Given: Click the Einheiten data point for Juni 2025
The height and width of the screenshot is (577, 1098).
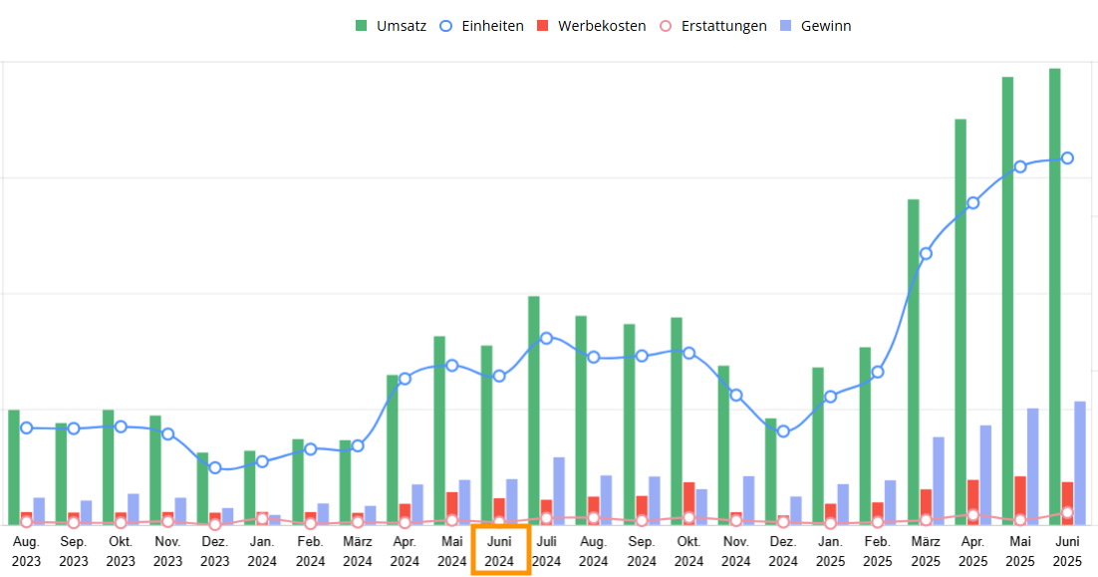Looking at the screenshot, I should click(1067, 157).
